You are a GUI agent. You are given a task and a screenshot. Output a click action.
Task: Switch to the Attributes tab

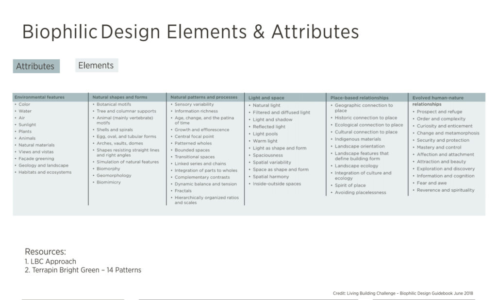[x=36, y=66]
